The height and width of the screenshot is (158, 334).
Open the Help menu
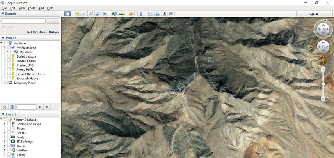click(50, 8)
